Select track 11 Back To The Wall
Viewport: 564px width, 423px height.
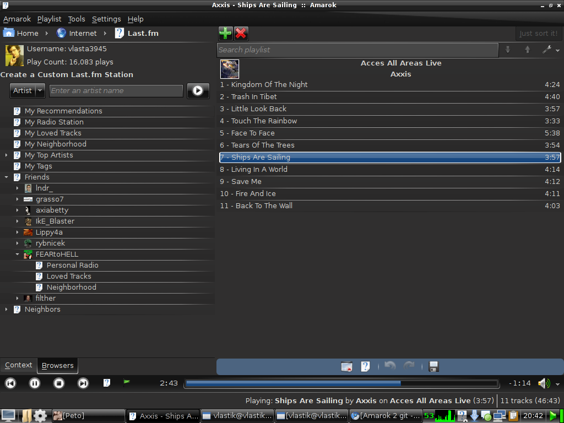[390, 206]
